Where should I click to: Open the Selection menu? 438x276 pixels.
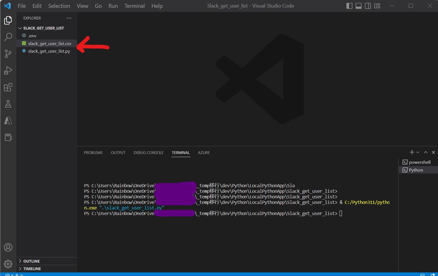click(59, 6)
